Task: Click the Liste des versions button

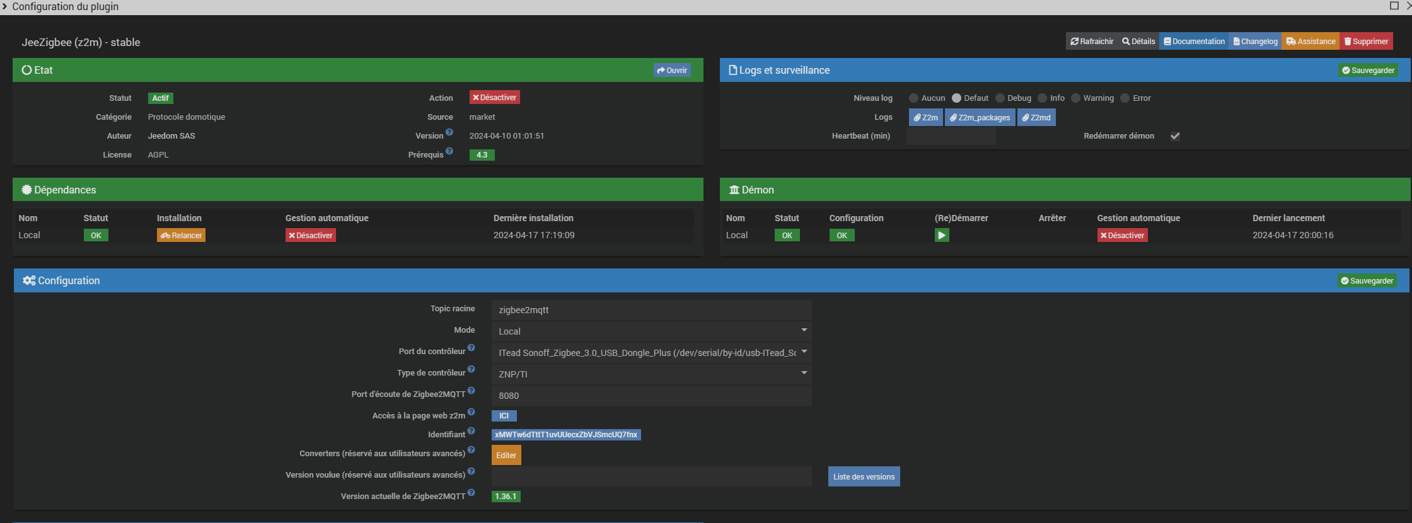Action: click(x=864, y=476)
